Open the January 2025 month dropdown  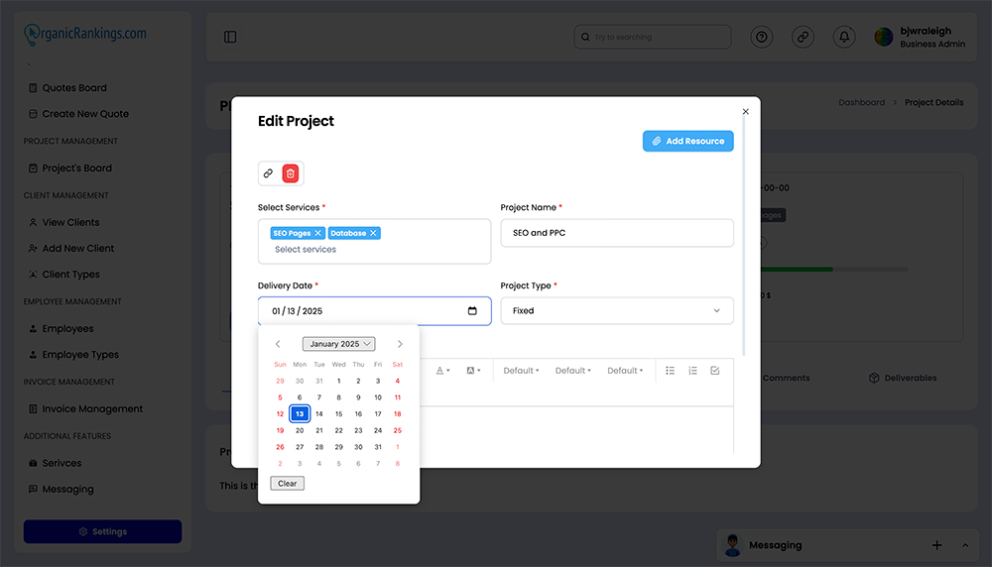(x=338, y=344)
